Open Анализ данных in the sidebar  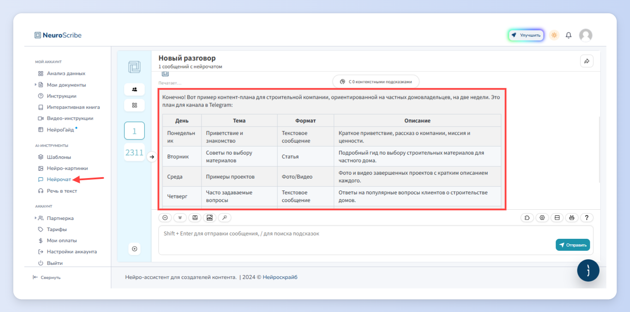click(x=66, y=74)
